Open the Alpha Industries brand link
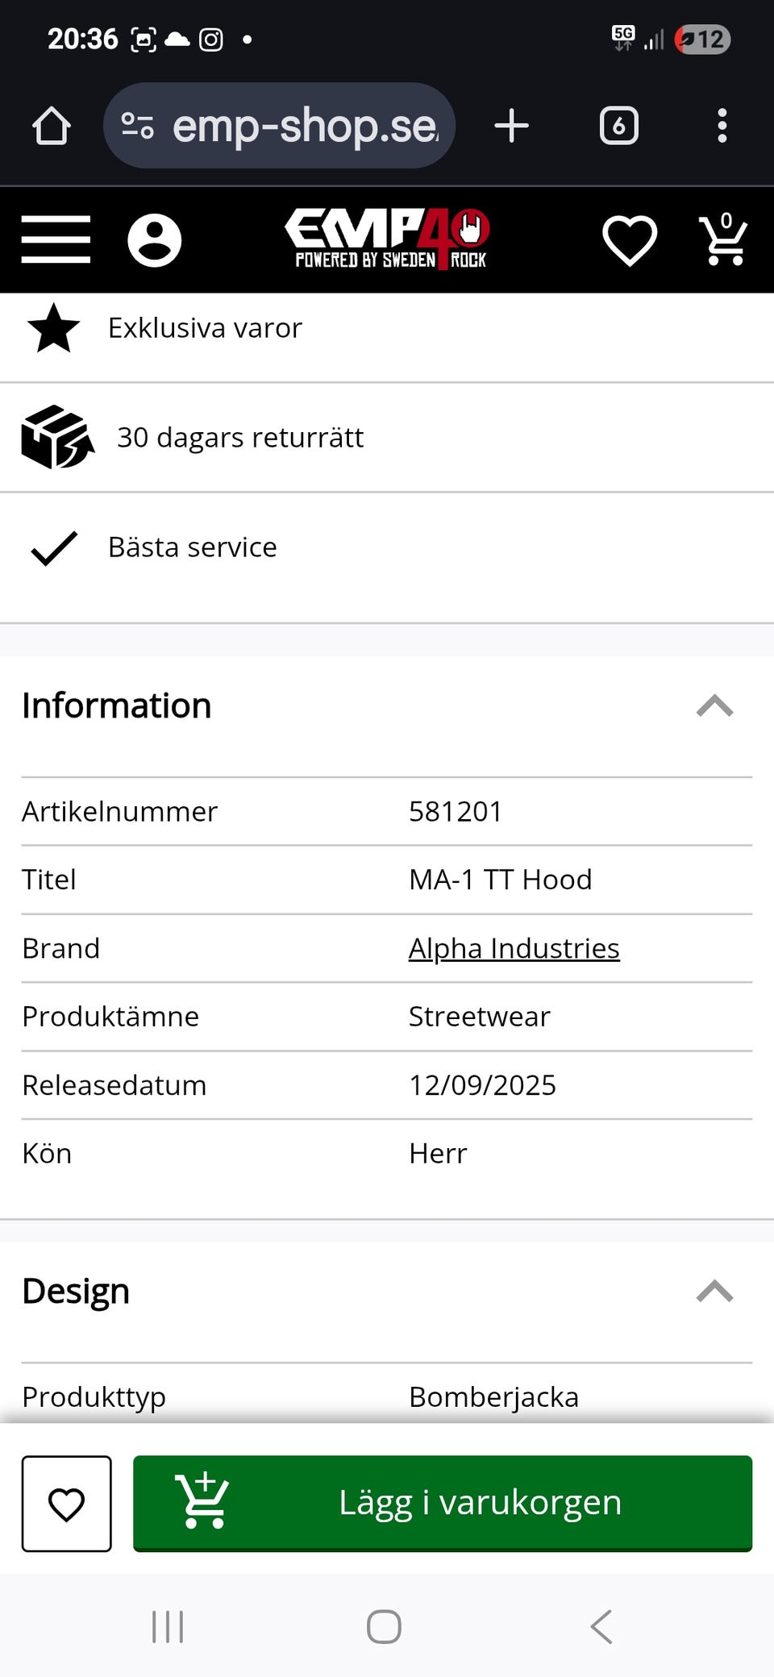This screenshot has width=774, height=1677. (x=514, y=948)
